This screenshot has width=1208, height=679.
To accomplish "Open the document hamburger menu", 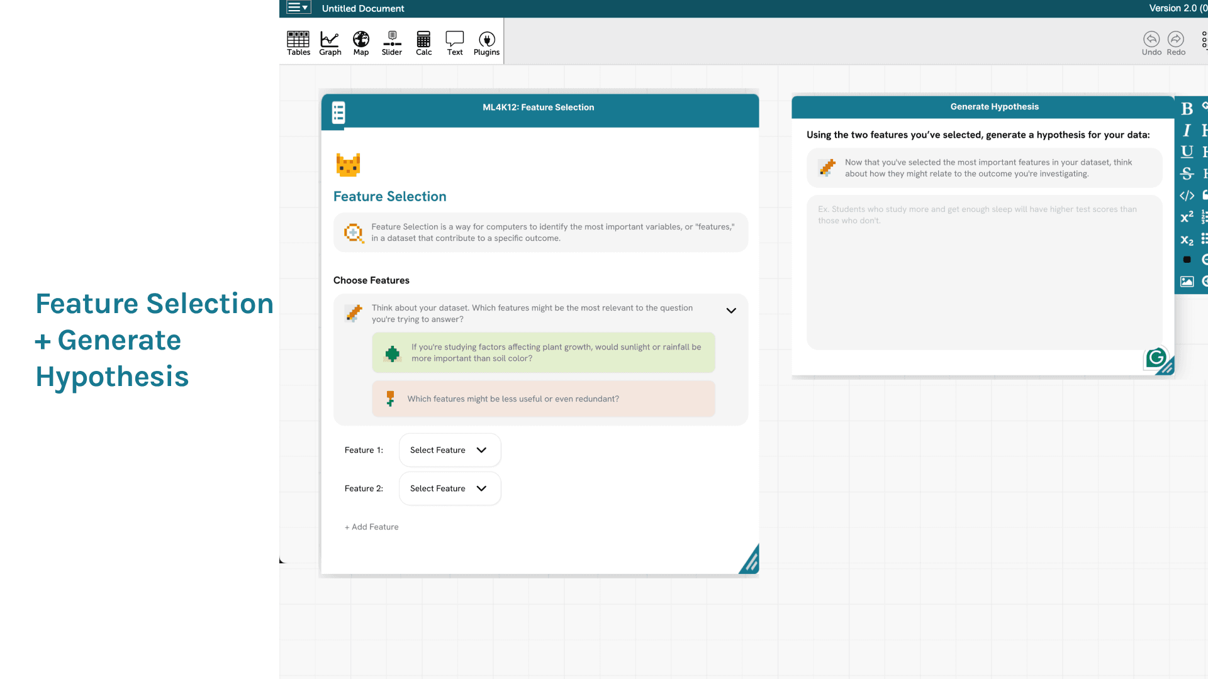I will (298, 8).
